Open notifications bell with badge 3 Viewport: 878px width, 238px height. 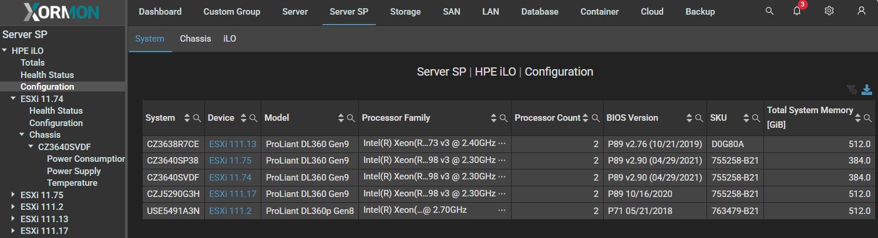coord(798,11)
